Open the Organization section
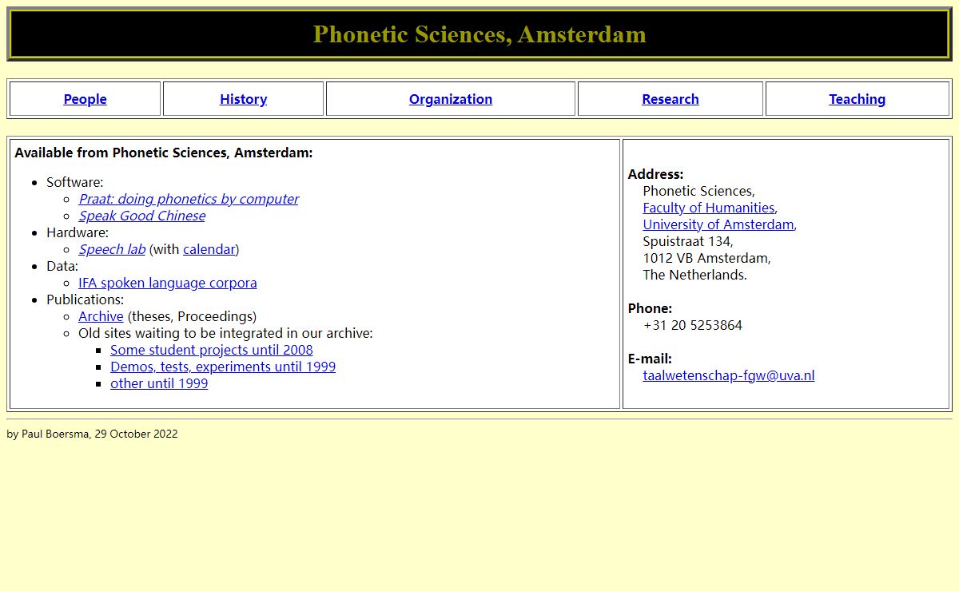The image size is (959, 591). pos(451,99)
